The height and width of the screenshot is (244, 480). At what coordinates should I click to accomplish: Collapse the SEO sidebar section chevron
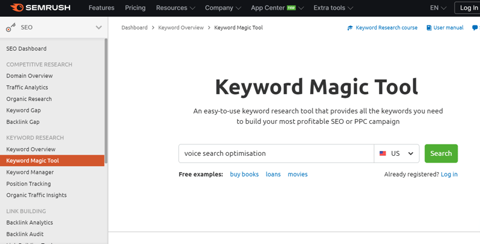pyautogui.click(x=99, y=28)
